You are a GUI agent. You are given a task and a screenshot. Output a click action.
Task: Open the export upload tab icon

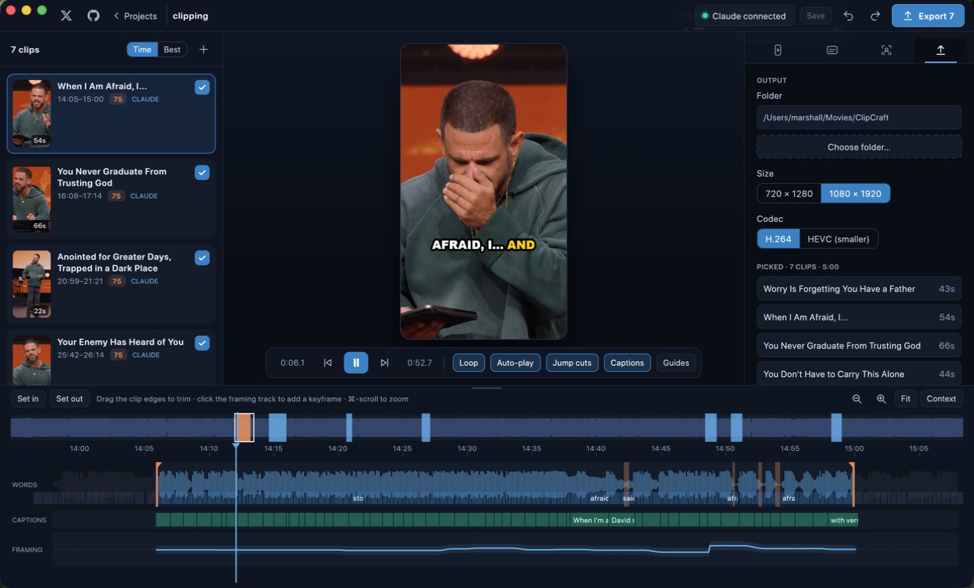pyautogui.click(x=940, y=50)
